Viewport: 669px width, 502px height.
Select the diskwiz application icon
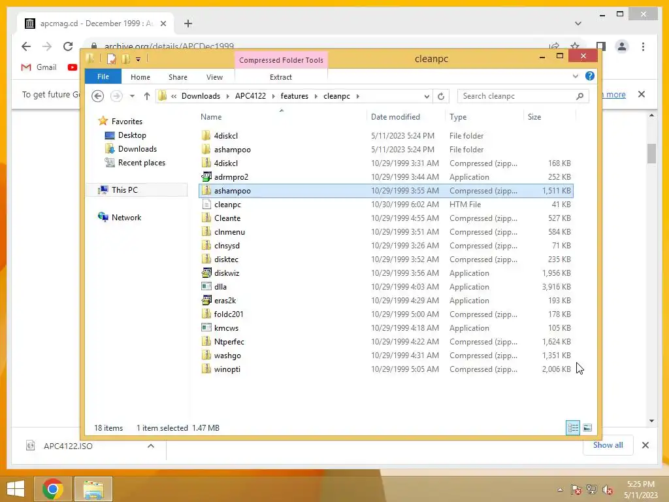[206, 273]
